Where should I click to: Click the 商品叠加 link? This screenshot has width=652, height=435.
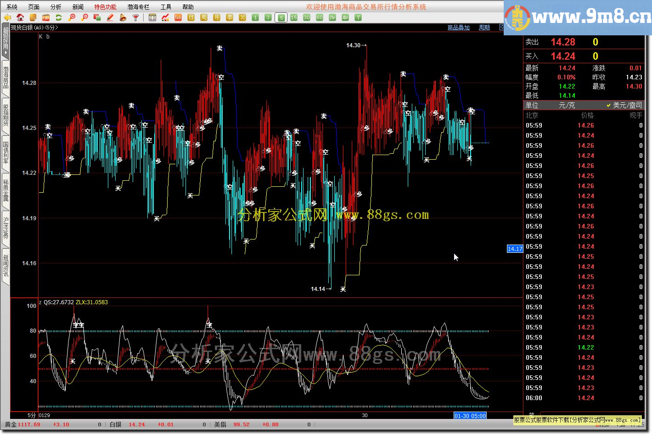pos(458,28)
